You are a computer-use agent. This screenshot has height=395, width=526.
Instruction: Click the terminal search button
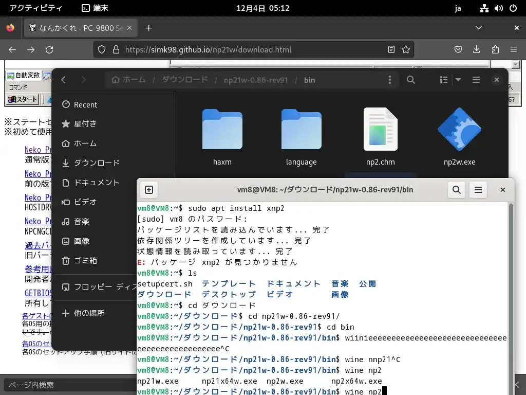pos(456,190)
